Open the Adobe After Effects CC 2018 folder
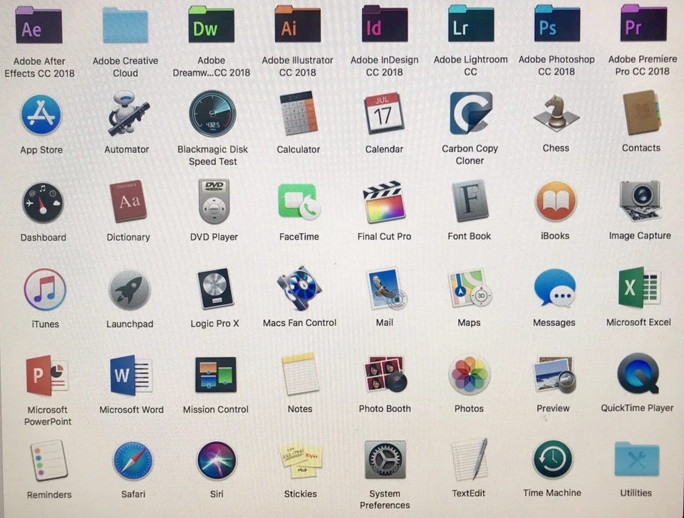 38,26
